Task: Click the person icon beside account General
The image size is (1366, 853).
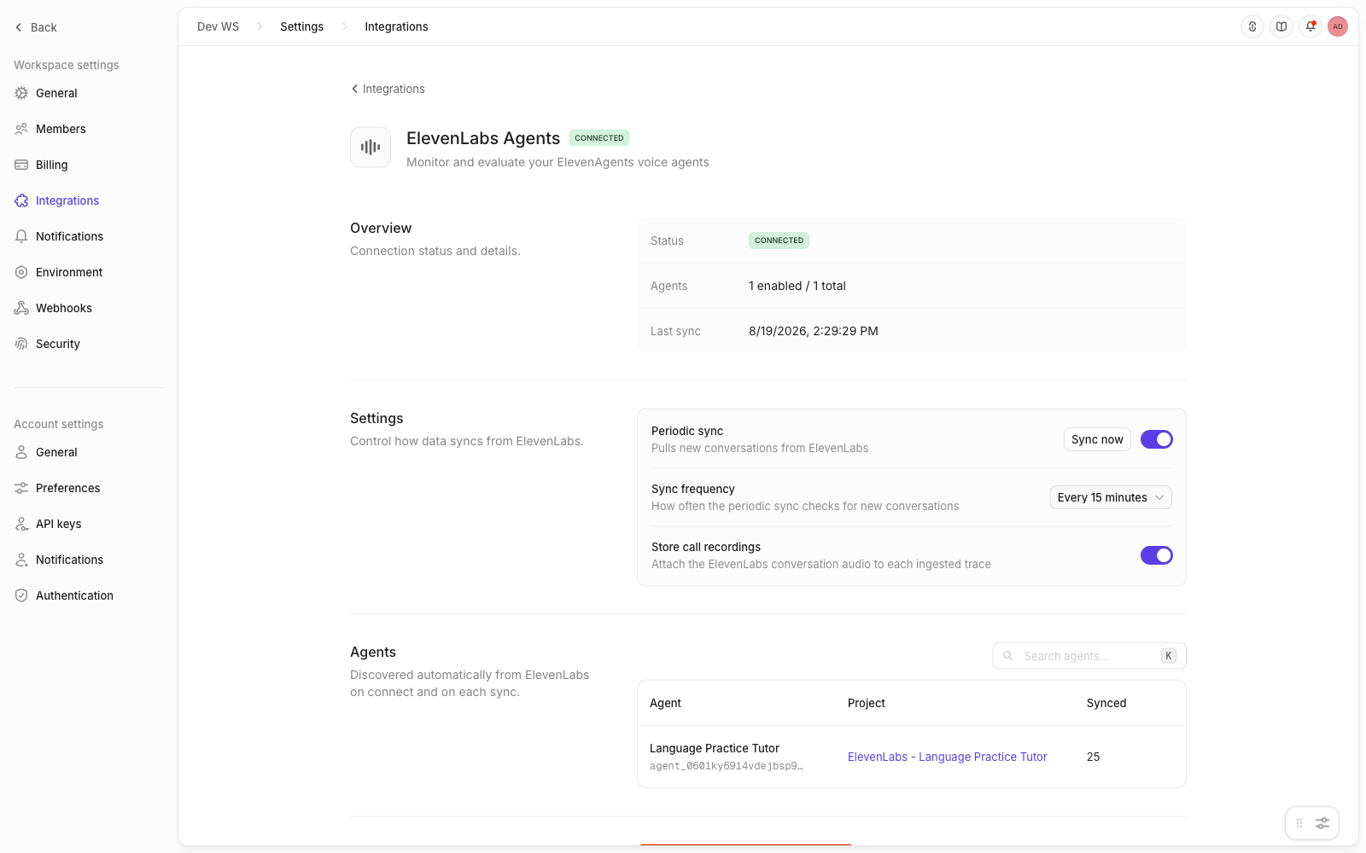Action: pyautogui.click(x=21, y=452)
